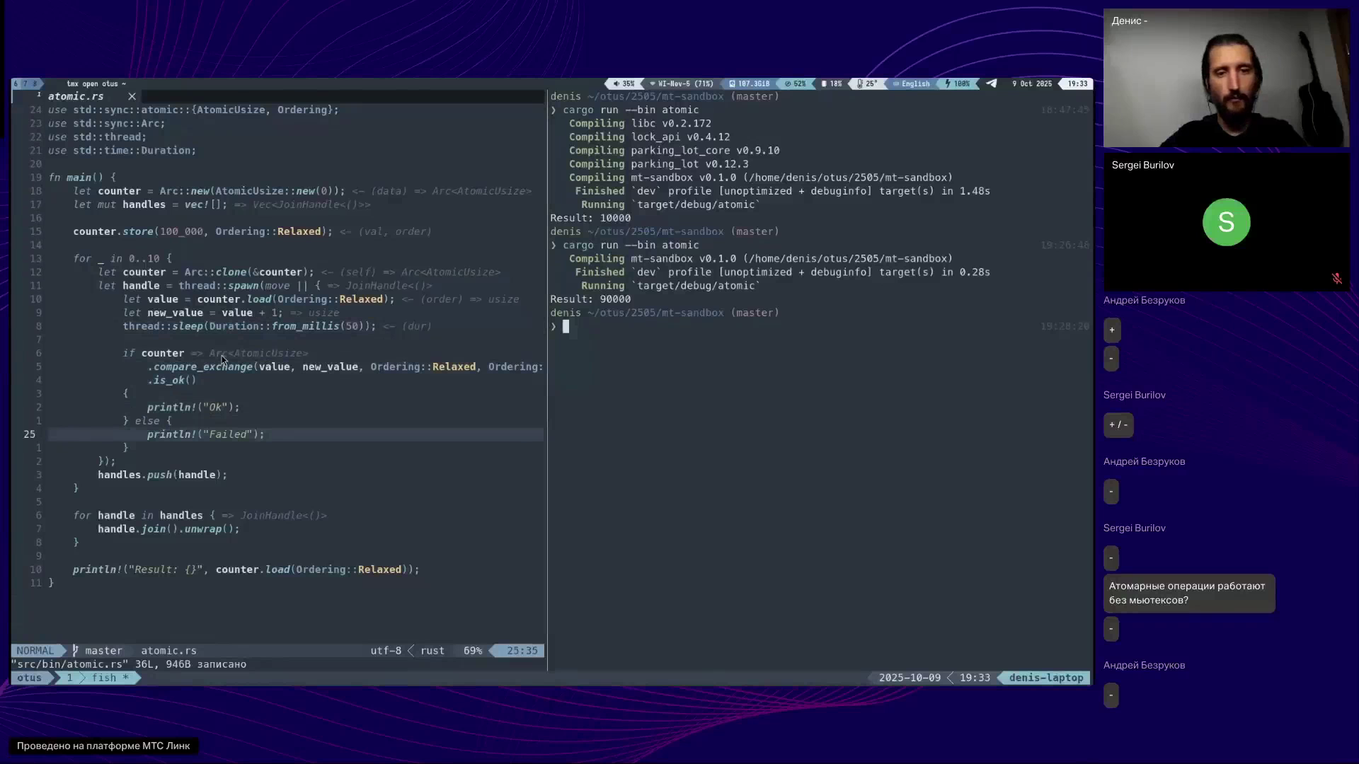Click the git master branch in statusline
This screenshot has height=764, width=1359.
click(103, 651)
